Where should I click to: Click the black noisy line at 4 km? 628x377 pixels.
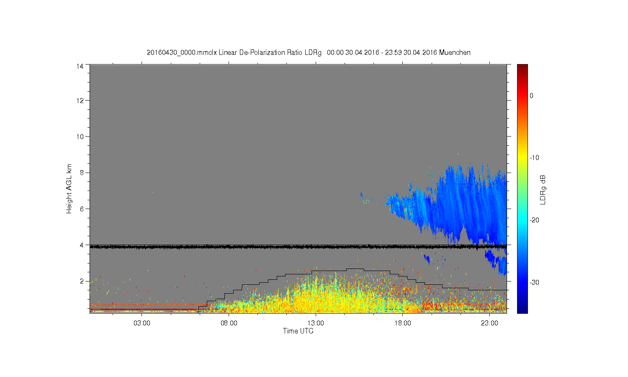pyautogui.click(x=298, y=247)
